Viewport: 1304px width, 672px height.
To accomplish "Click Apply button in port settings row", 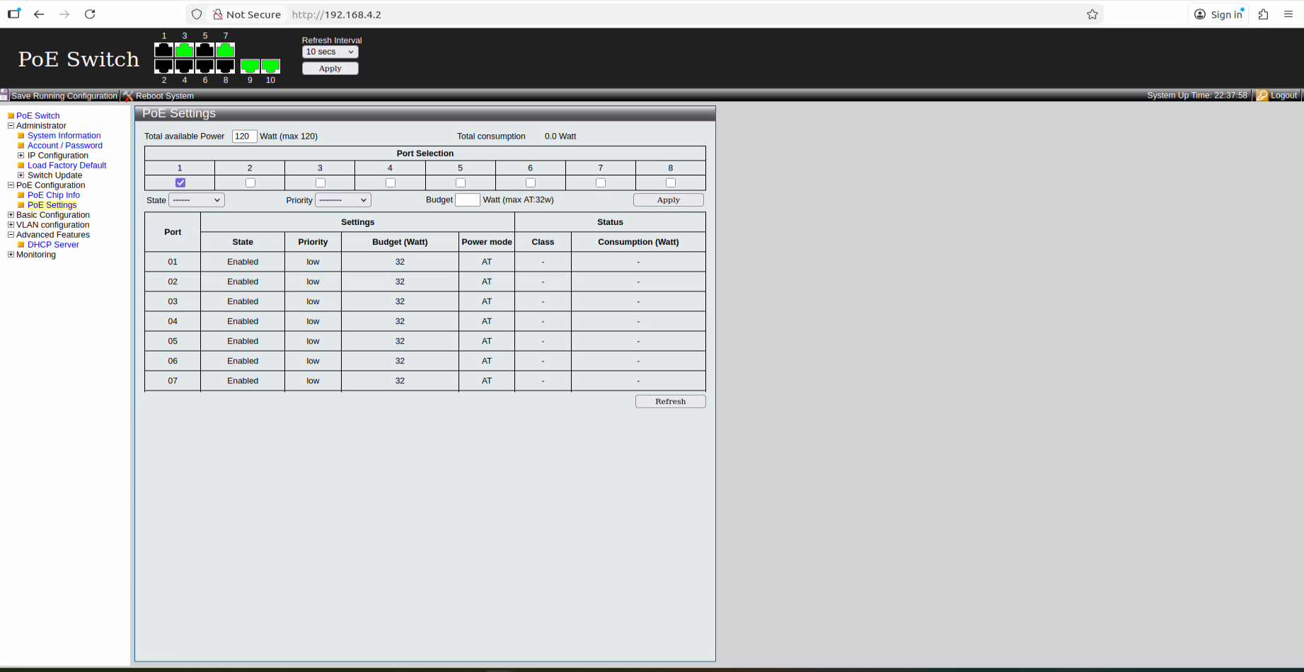I will coord(668,200).
